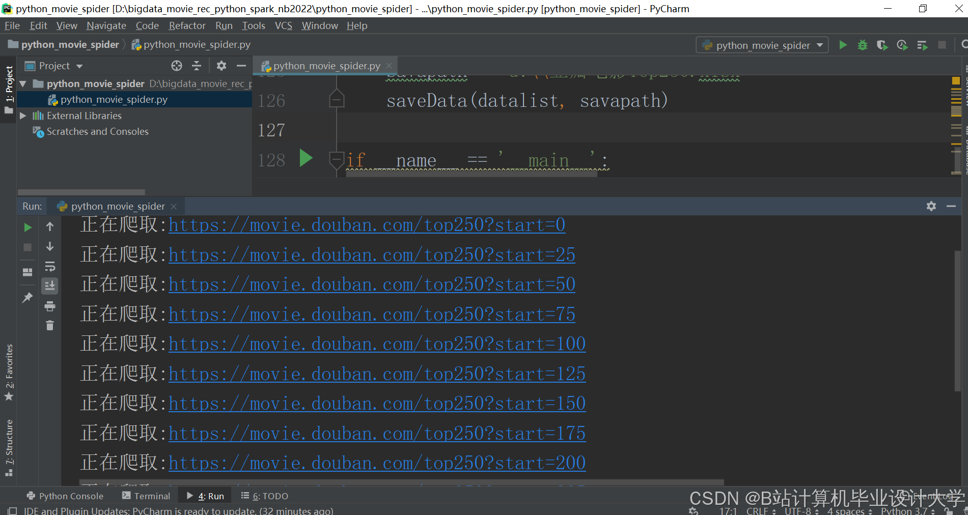Open the Refactor menu
The width and height of the screenshot is (968, 515).
pyautogui.click(x=187, y=25)
